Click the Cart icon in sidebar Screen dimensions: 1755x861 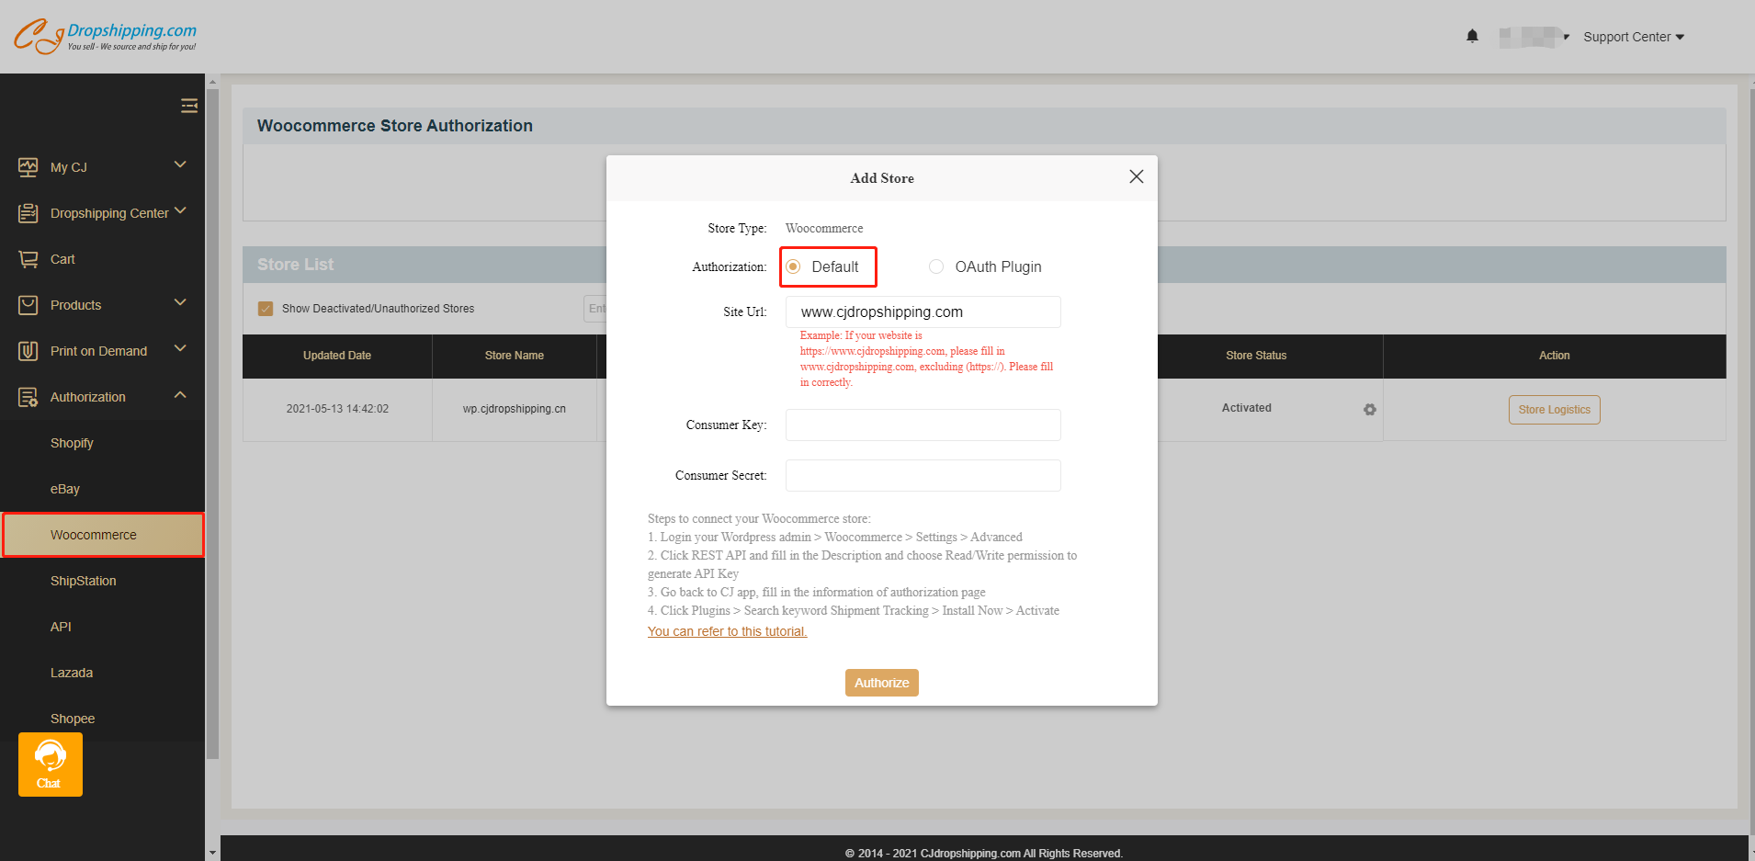28,259
